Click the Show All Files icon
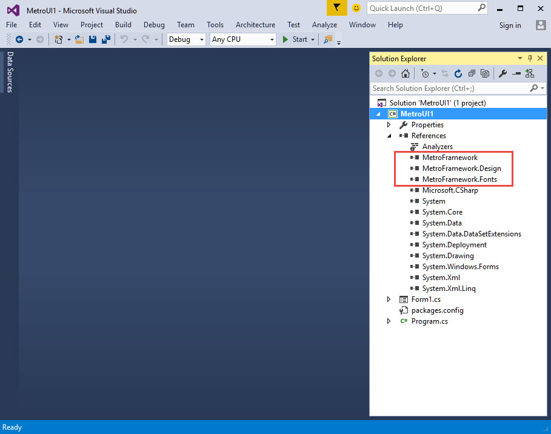This screenshot has height=434, width=551. pyautogui.click(x=485, y=73)
